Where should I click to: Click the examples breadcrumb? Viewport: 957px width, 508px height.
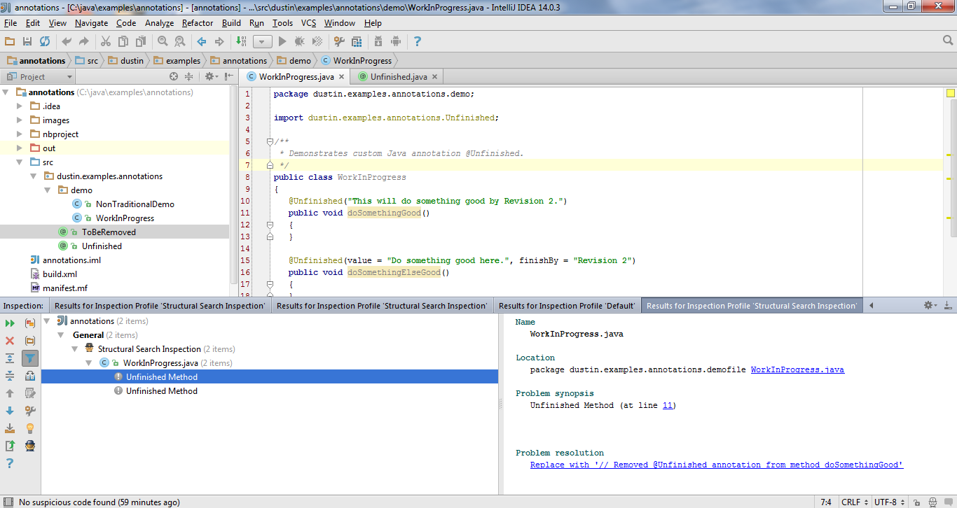(177, 61)
